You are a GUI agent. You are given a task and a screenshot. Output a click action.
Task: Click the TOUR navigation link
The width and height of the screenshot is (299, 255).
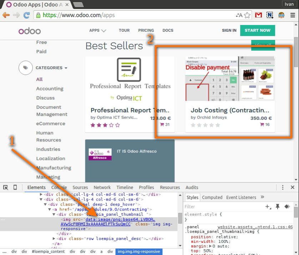click(124, 30)
